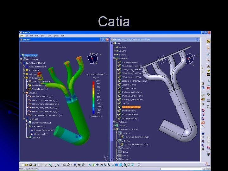The height and width of the screenshot is (171, 228).
Task: Activate Fly Mode view icon
Action: (90, 165)
